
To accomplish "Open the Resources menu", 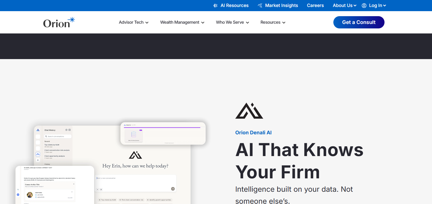I will (x=273, y=22).
